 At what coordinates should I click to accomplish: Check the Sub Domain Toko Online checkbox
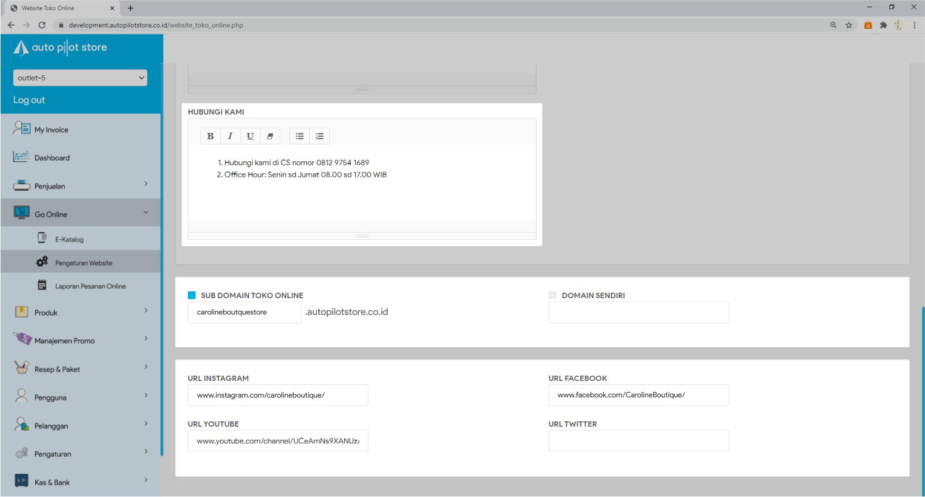tap(192, 295)
